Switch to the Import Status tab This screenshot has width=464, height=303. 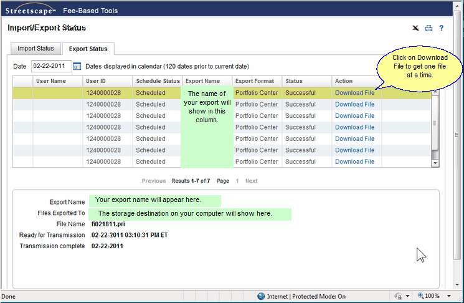click(36, 49)
